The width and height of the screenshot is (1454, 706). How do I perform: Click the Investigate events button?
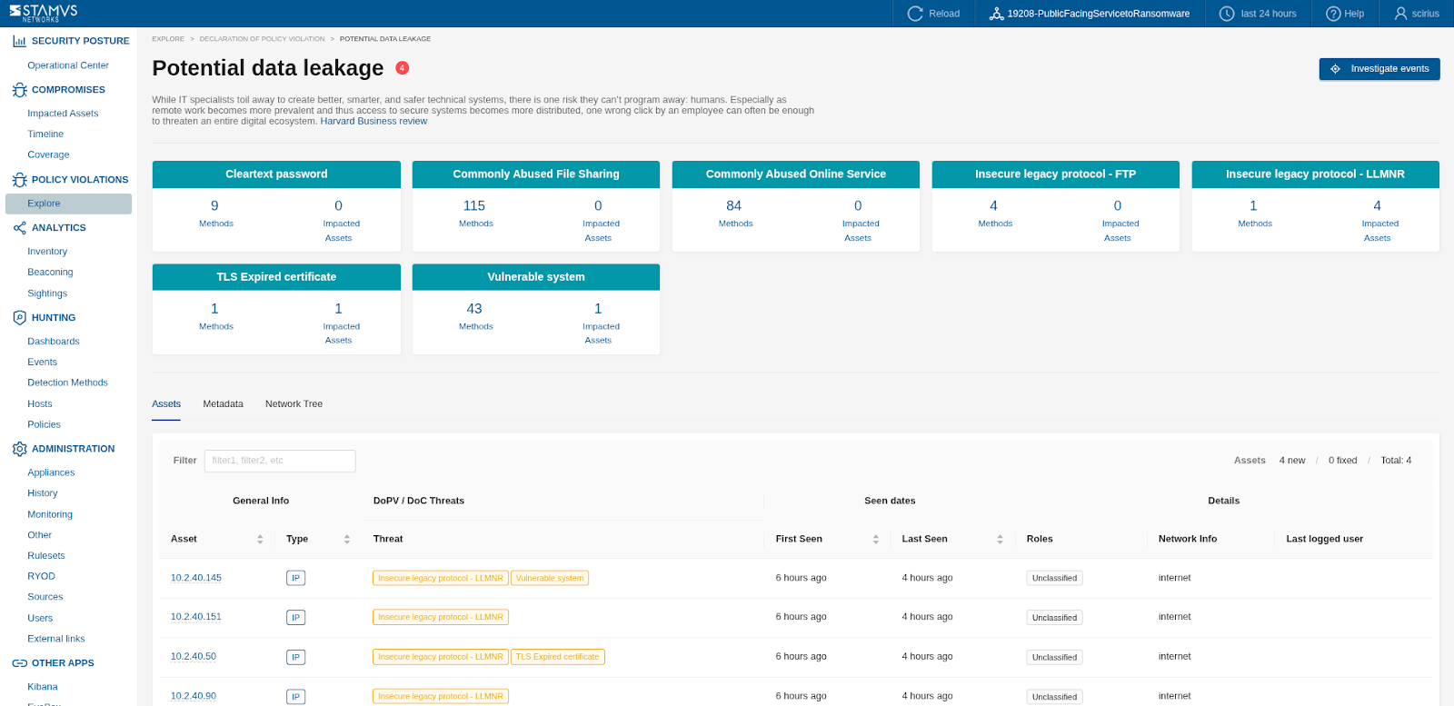1379,69
